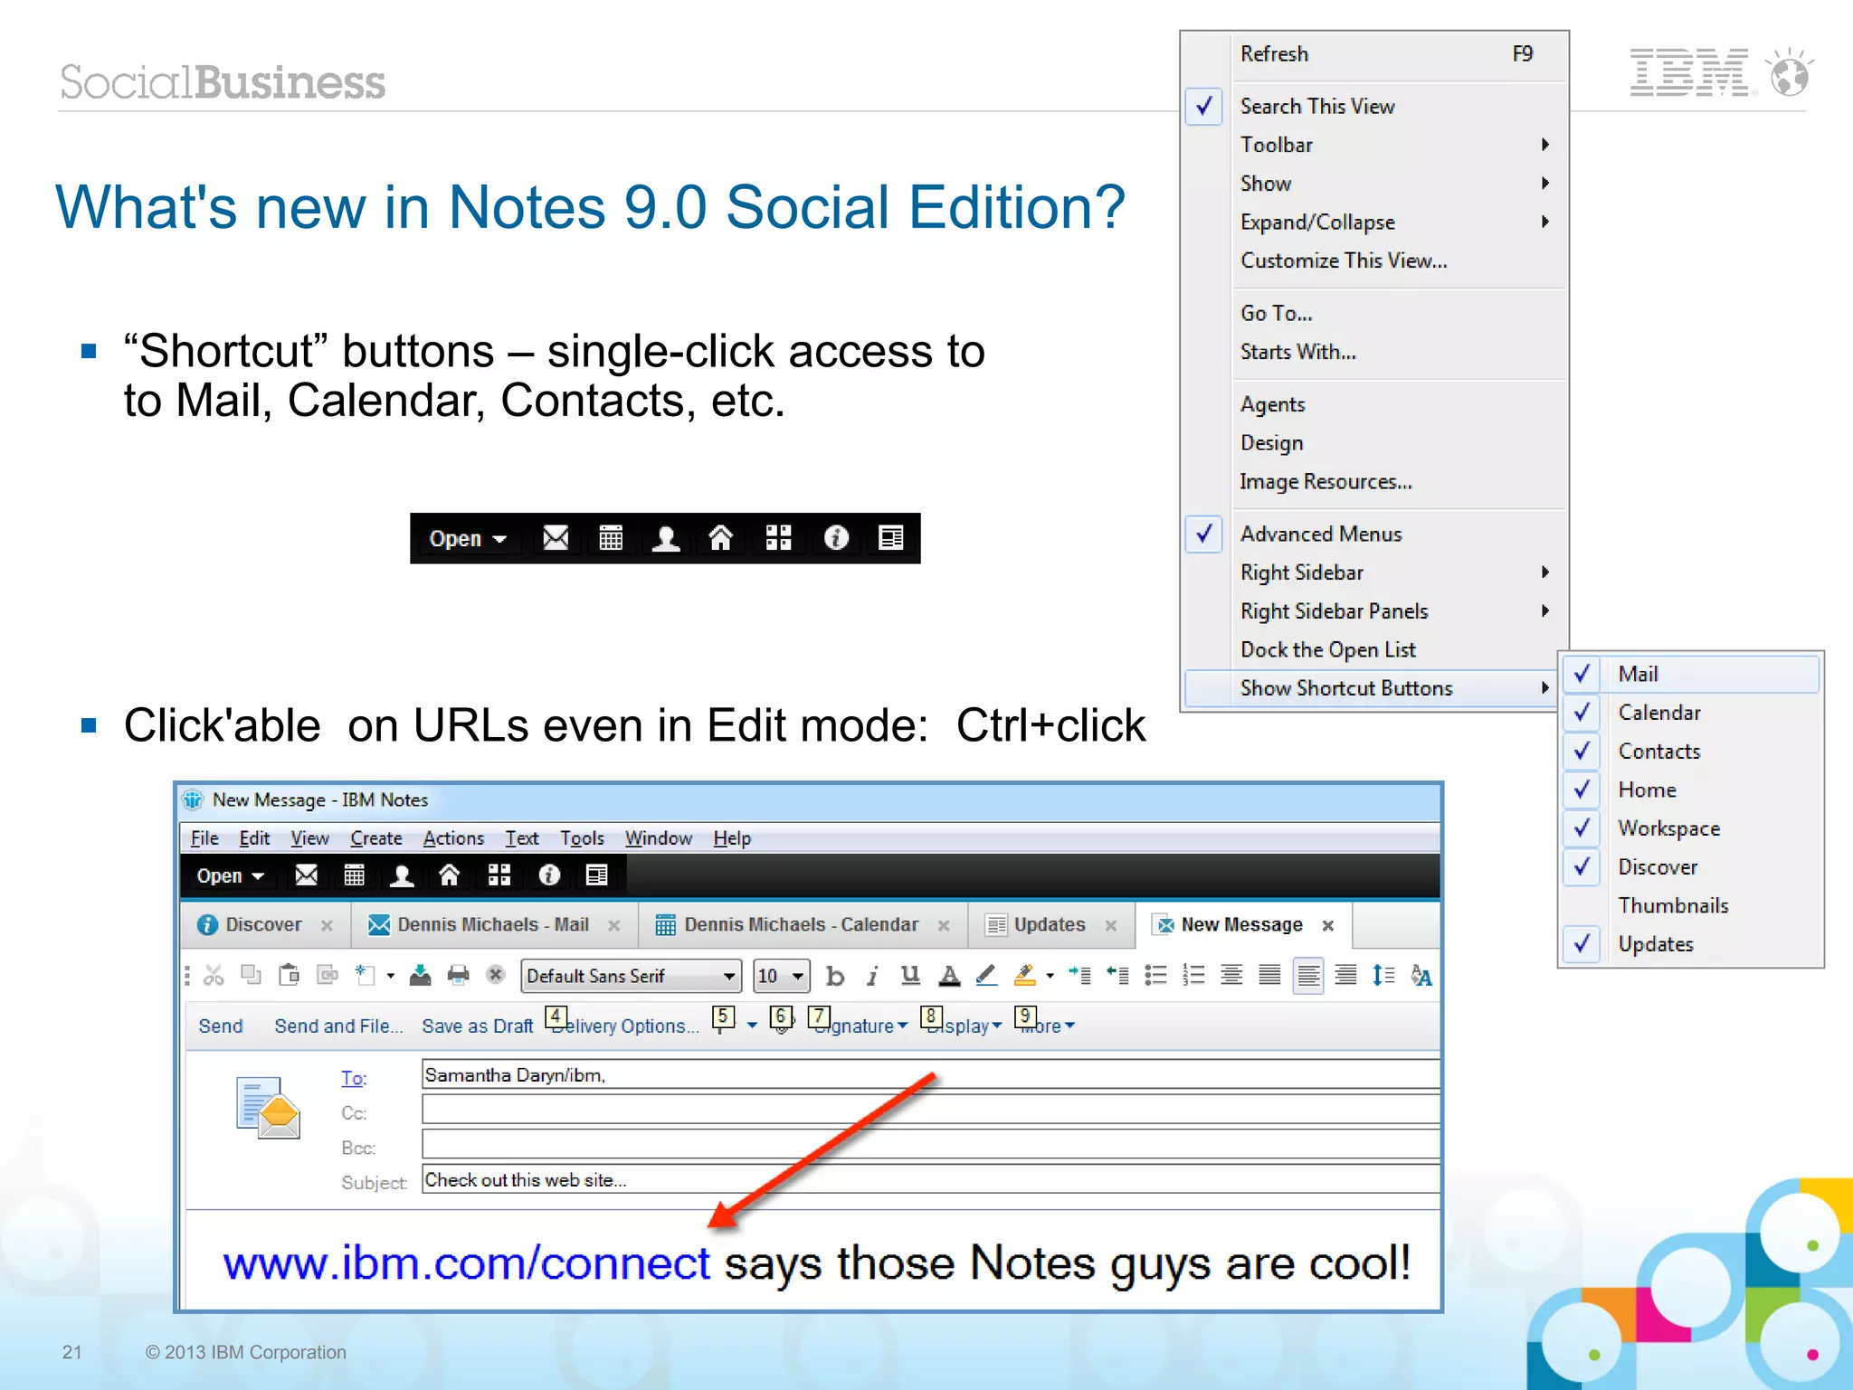The height and width of the screenshot is (1390, 1853).
Task: Click the Discover info icon in the New Message window
Action: tap(549, 875)
